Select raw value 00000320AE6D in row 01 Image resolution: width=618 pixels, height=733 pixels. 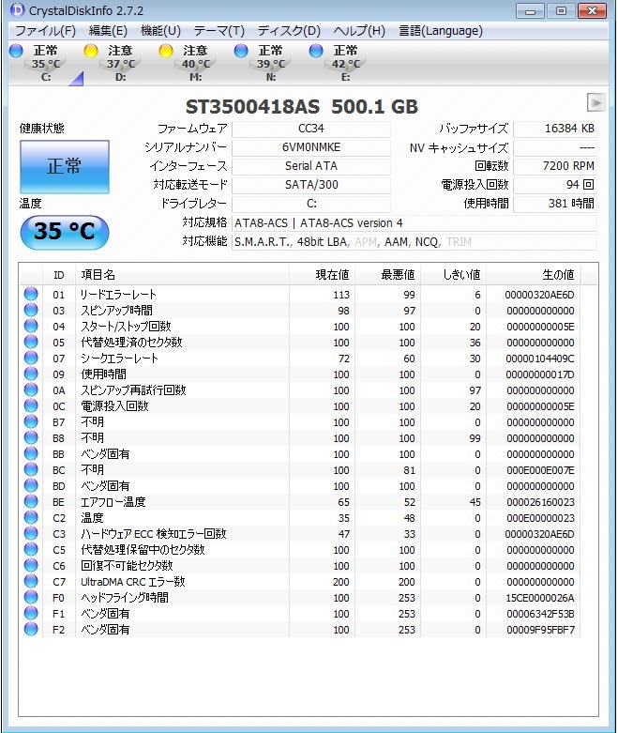tap(539, 295)
